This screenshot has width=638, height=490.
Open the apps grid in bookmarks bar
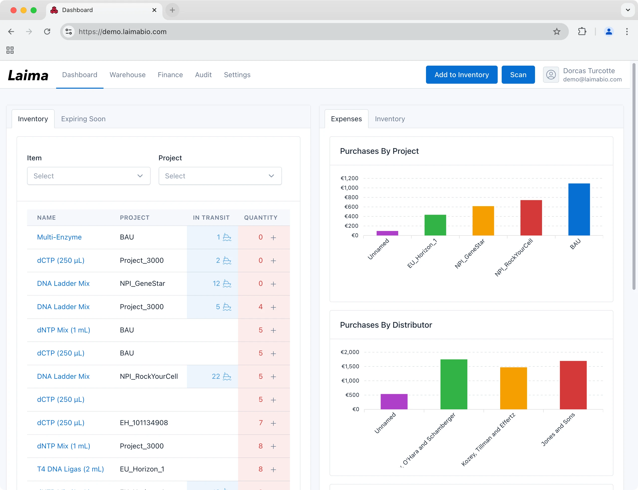pyautogui.click(x=10, y=50)
